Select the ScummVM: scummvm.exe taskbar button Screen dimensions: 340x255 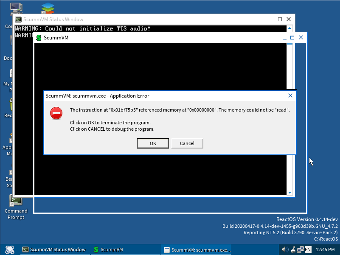[x=197, y=250]
